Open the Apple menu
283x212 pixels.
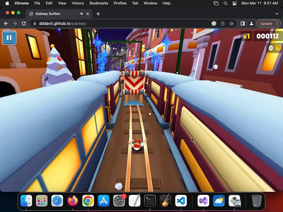point(7,3)
